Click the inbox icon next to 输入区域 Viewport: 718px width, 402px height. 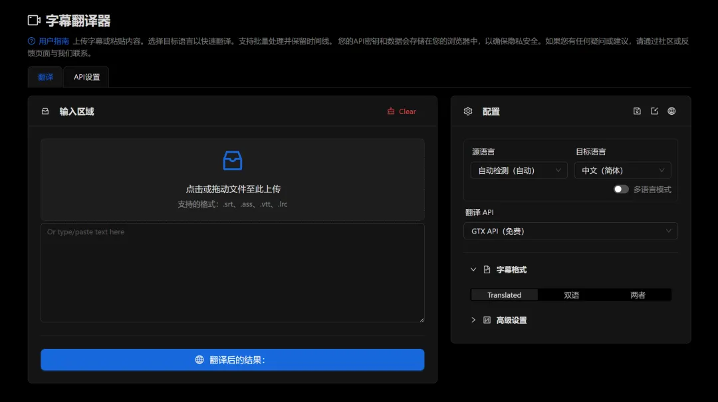coord(45,111)
